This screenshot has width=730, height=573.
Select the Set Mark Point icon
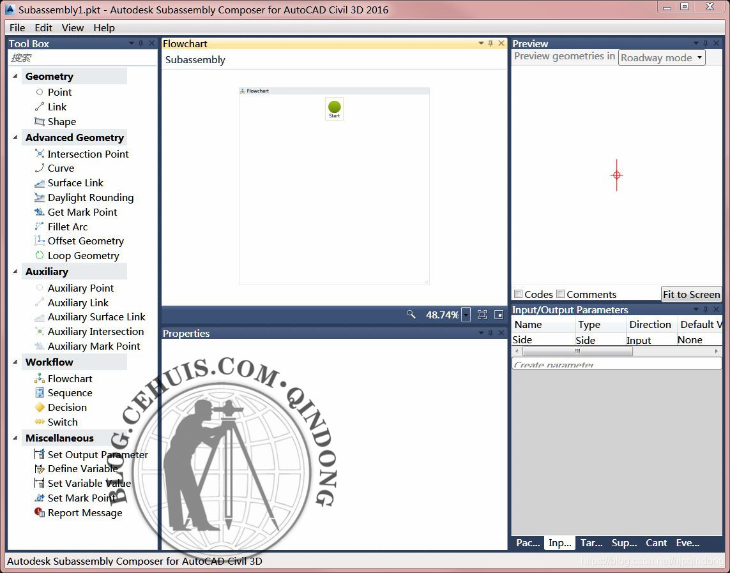(x=40, y=498)
